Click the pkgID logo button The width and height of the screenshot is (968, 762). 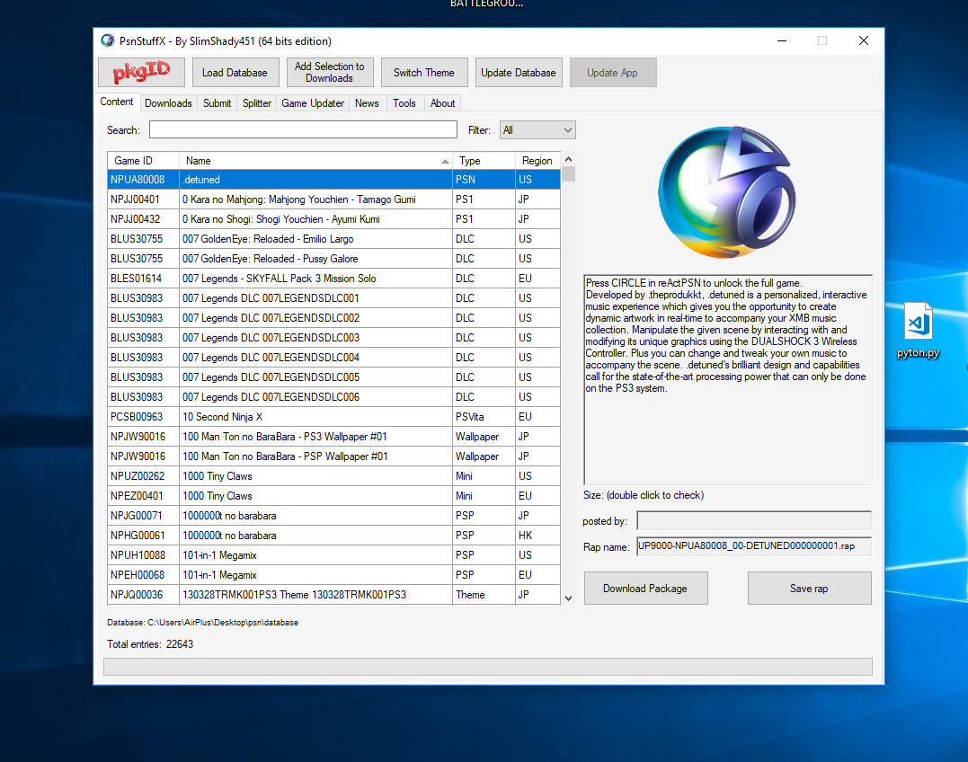pyautogui.click(x=141, y=73)
